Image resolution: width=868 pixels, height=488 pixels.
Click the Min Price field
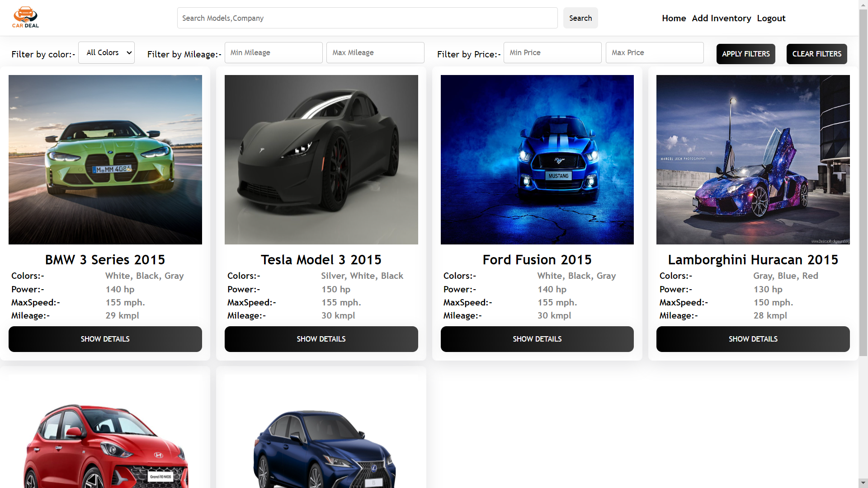(552, 53)
